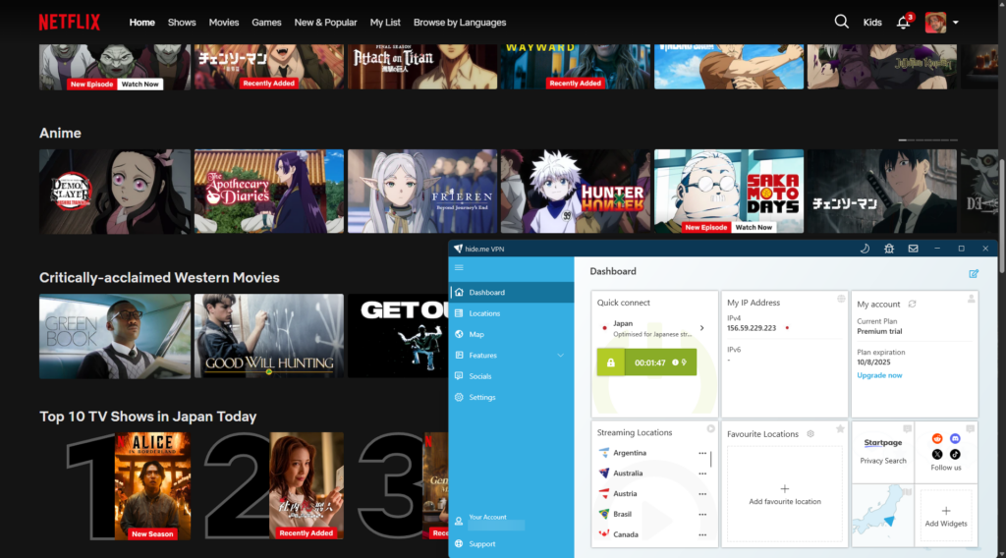Screen dimensions: 1006x558
Task: Click the lock disconnect button in Quick connect
Action: click(610, 363)
